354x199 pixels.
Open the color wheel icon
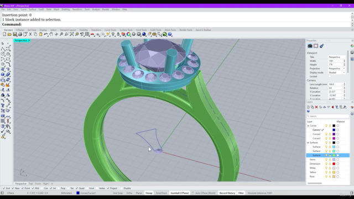pyautogui.click(x=128, y=34)
